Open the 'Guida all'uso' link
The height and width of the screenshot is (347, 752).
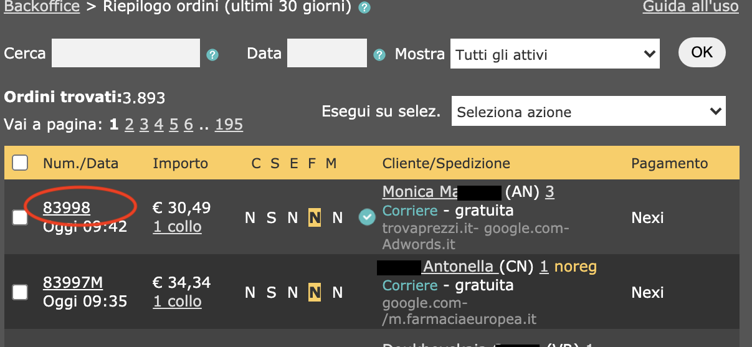pos(690,7)
